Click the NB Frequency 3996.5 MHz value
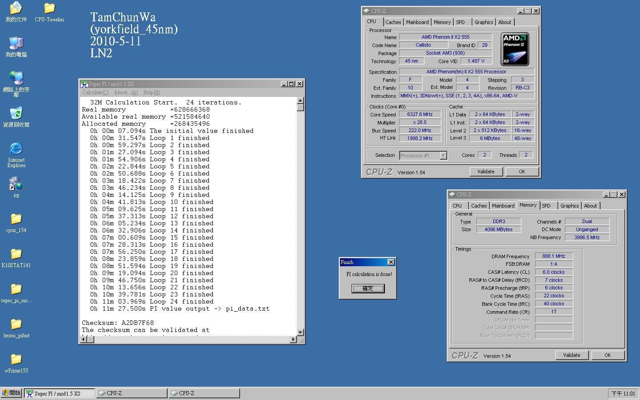Screen dimensions: 640x400 click(x=587, y=237)
